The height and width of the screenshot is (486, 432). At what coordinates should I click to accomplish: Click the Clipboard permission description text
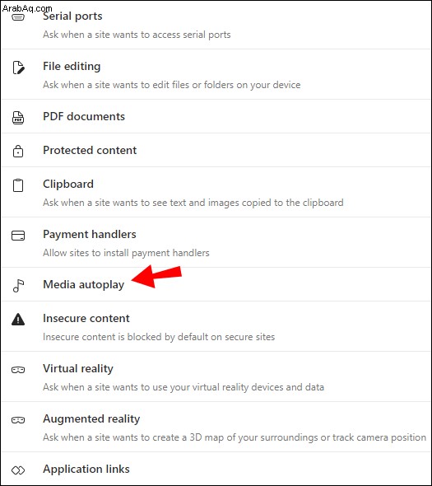pos(193,203)
